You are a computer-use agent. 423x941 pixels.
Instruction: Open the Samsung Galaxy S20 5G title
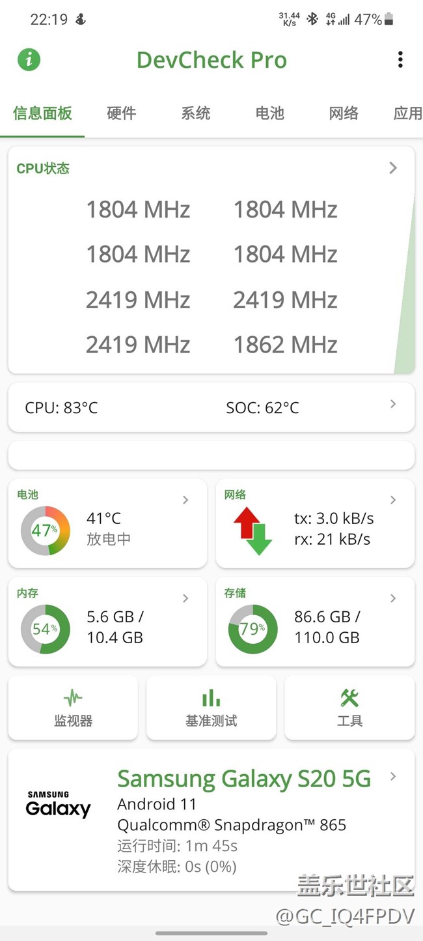(x=244, y=779)
